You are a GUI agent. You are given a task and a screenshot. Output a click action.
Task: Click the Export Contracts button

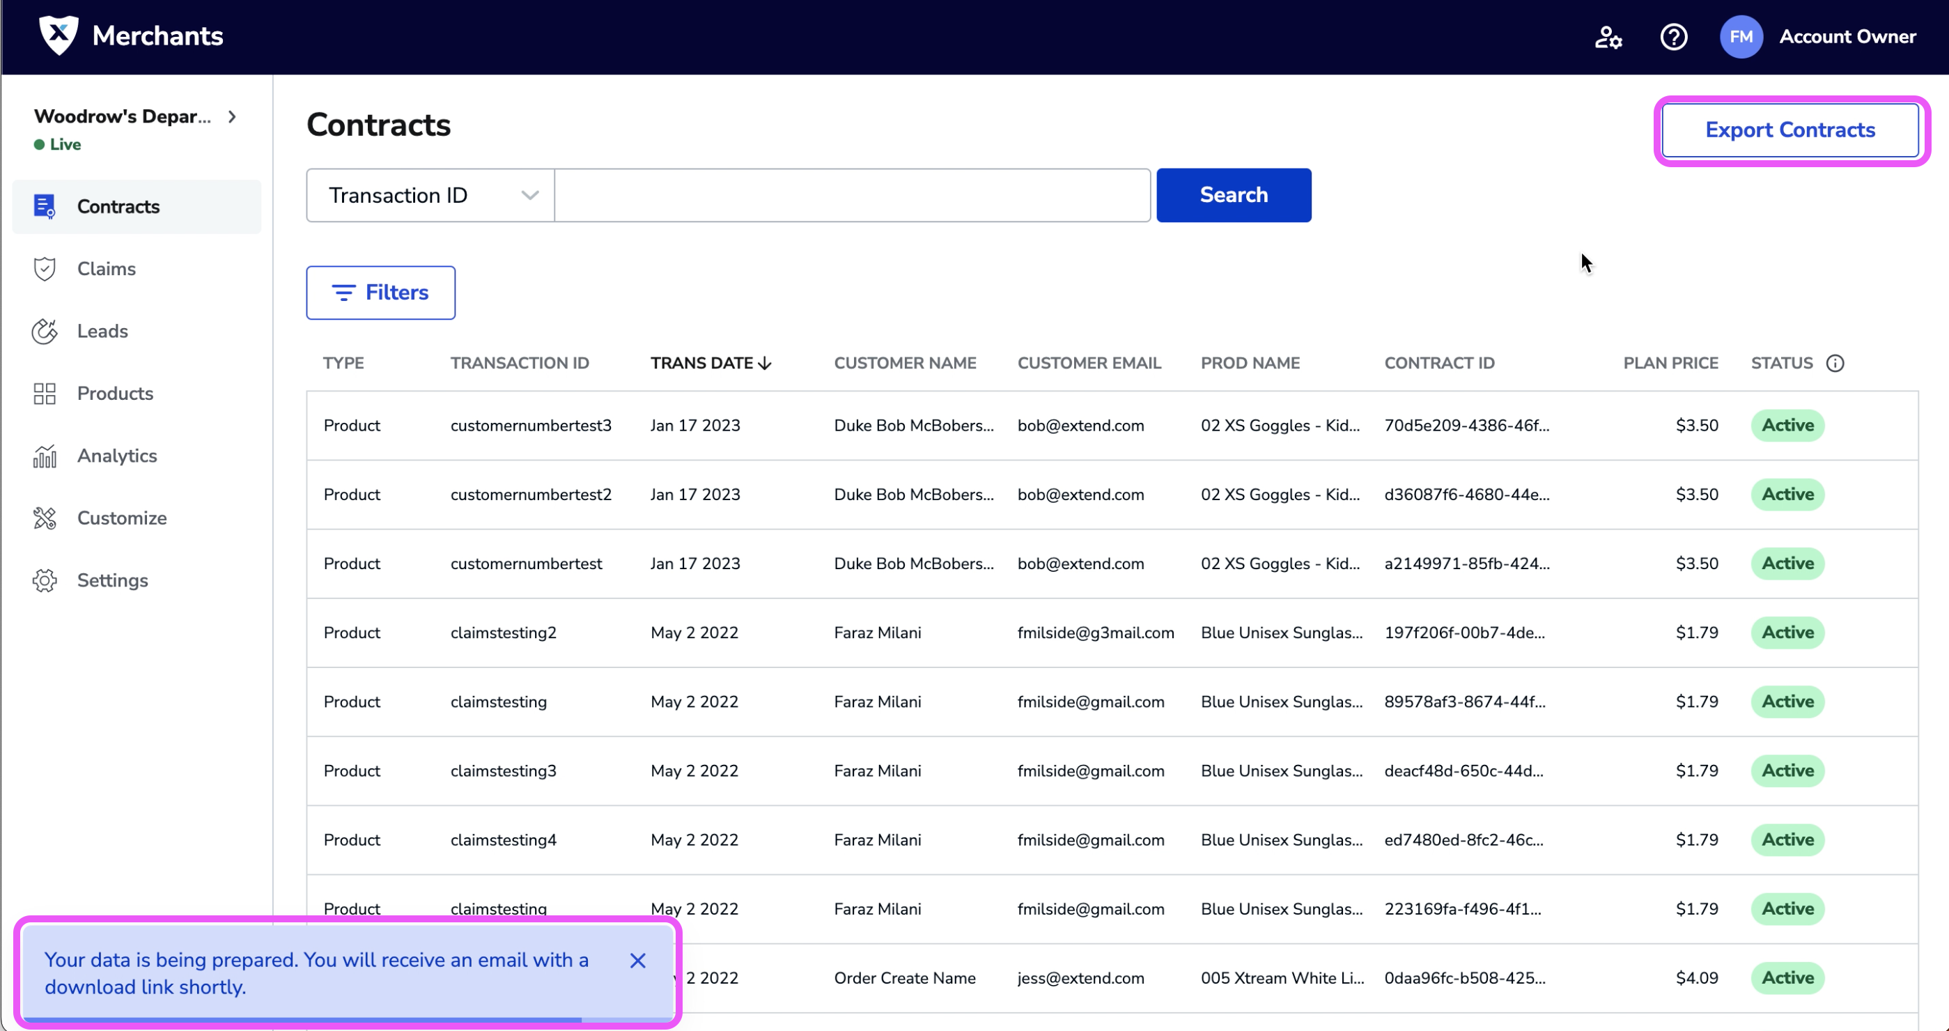pos(1789,130)
